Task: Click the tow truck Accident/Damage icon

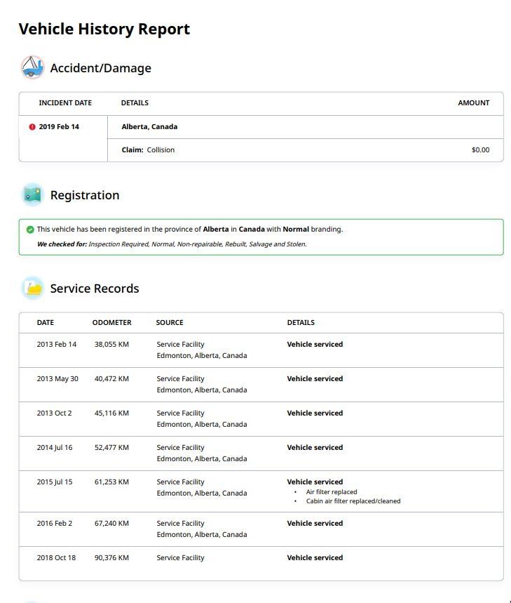Action: click(32, 67)
